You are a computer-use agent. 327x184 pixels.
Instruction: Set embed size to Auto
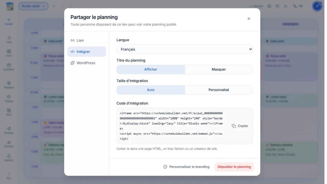pyautogui.click(x=151, y=90)
